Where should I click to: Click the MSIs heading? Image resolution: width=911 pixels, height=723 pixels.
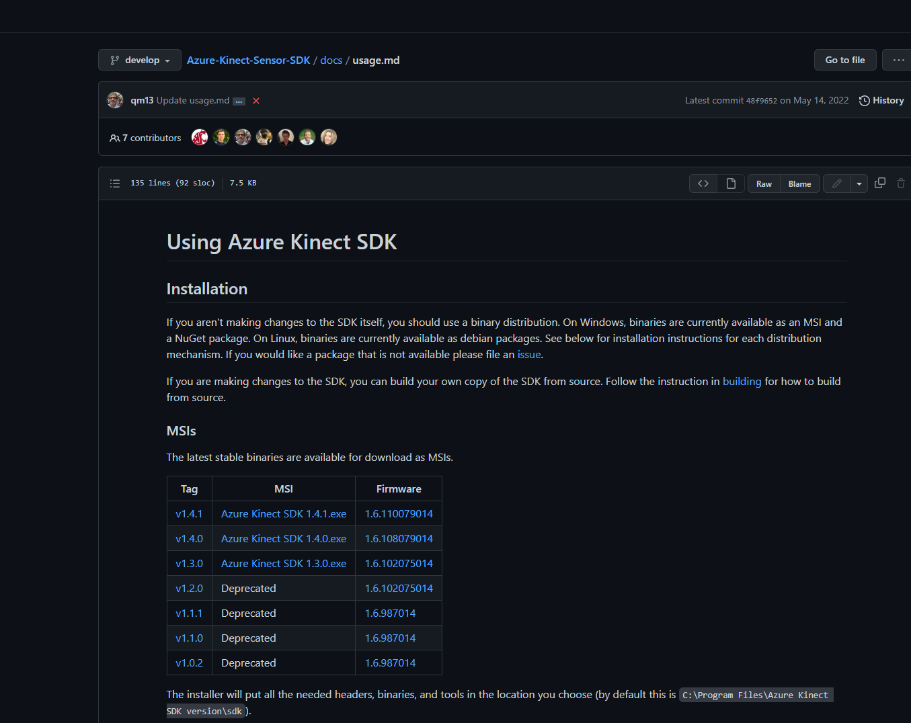point(182,431)
